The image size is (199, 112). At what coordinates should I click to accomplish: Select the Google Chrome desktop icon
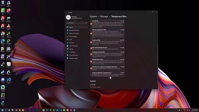[x=3, y=34]
